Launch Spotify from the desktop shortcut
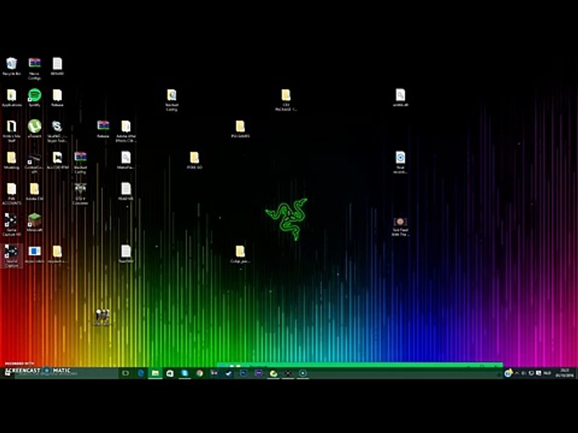The image size is (578, 433). pyautogui.click(x=34, y=97)
